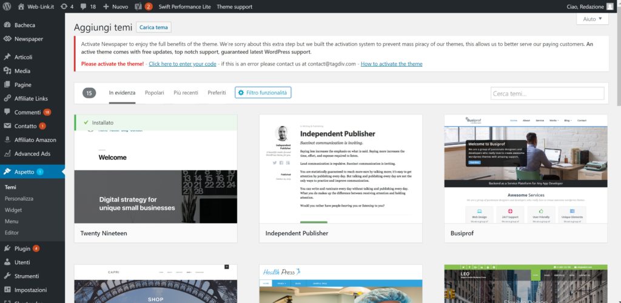Select the Temi submenu item

coord(11,187)
